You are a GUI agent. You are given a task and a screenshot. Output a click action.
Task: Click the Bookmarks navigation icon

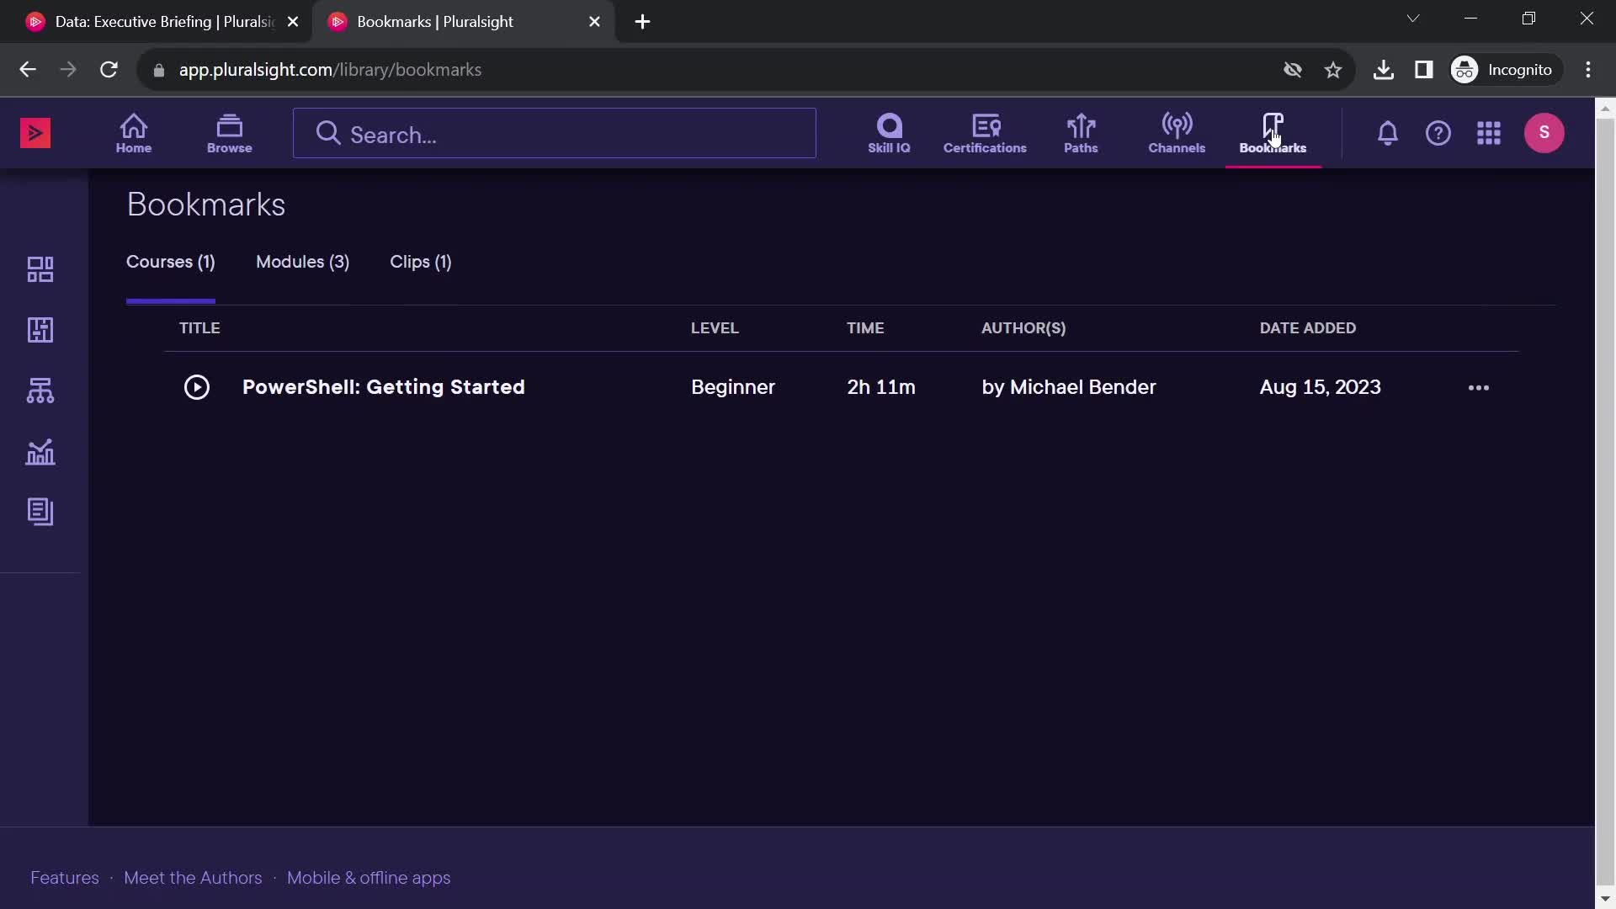click(x=1272, y=133)
